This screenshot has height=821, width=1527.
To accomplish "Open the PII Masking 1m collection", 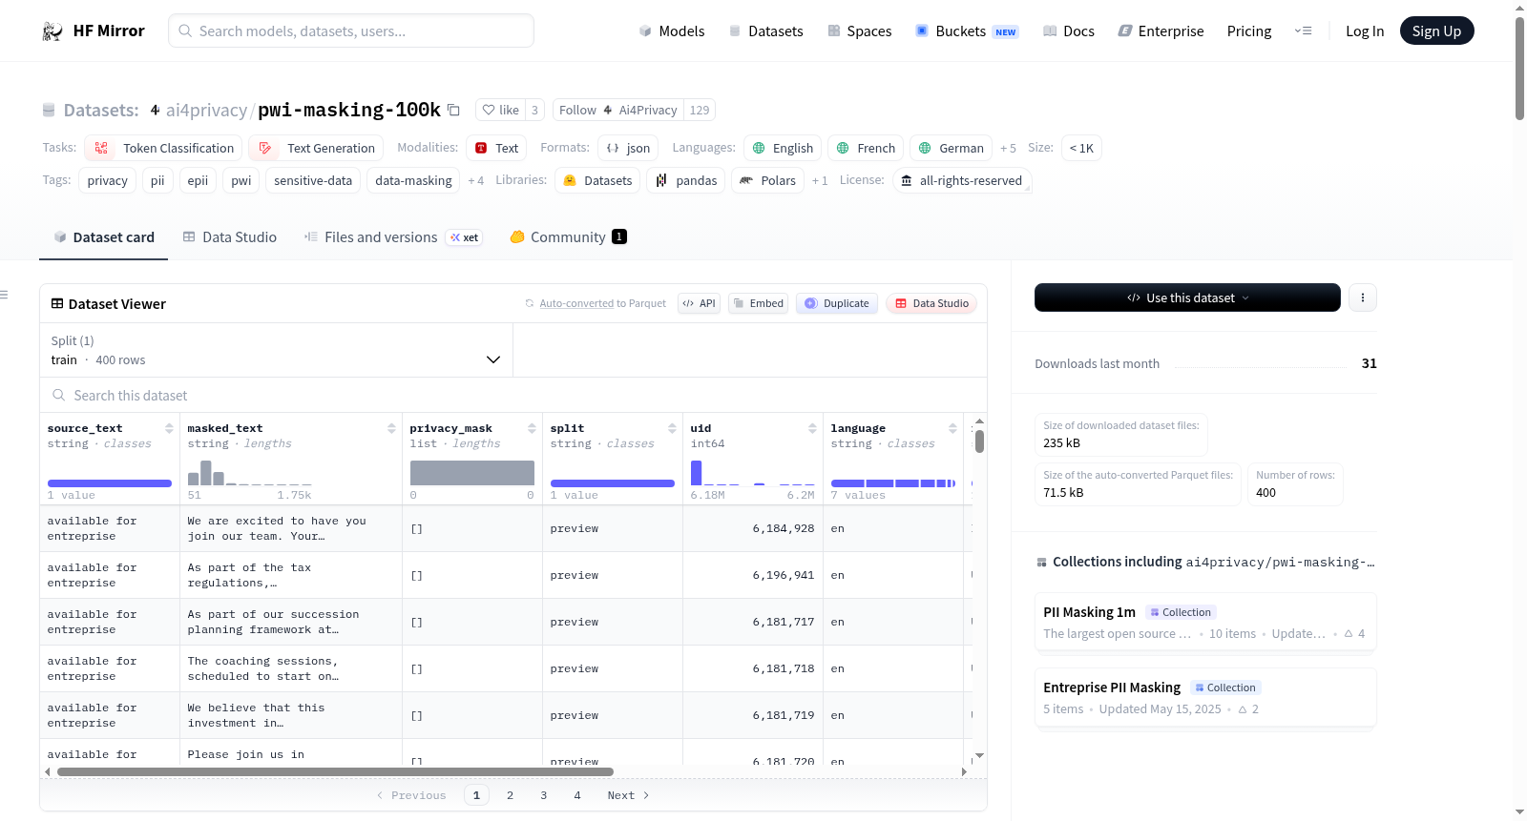I will (1205, 622).
